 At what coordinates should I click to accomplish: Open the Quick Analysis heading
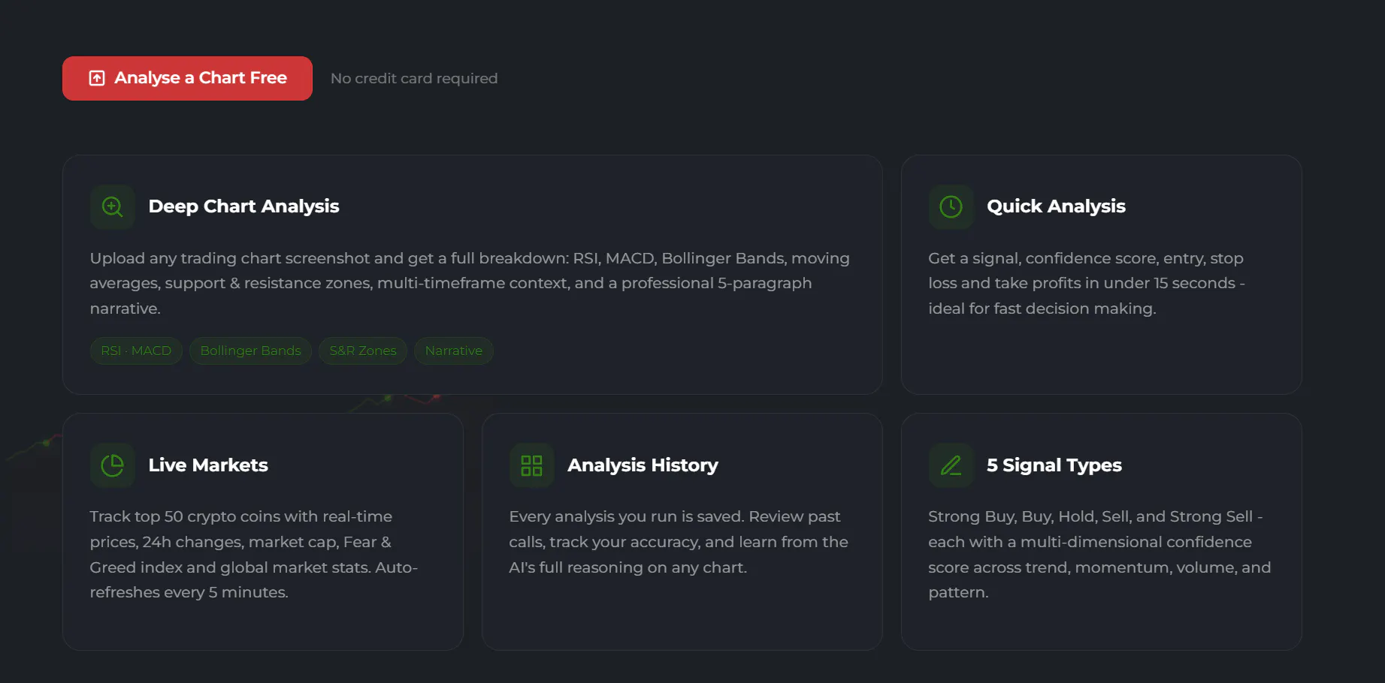(x=1056, y=206)
